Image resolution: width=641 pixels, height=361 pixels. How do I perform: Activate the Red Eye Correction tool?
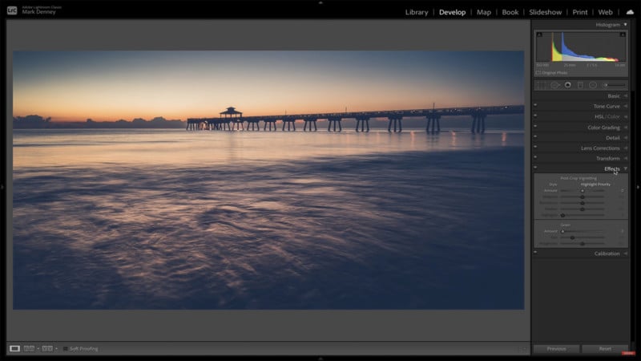click(x=567, y=84)
